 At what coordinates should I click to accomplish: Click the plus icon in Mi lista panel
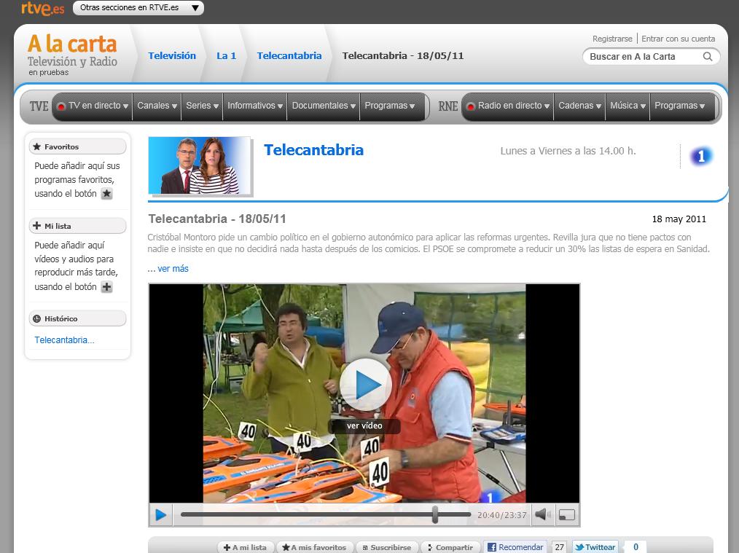(107, 287)
